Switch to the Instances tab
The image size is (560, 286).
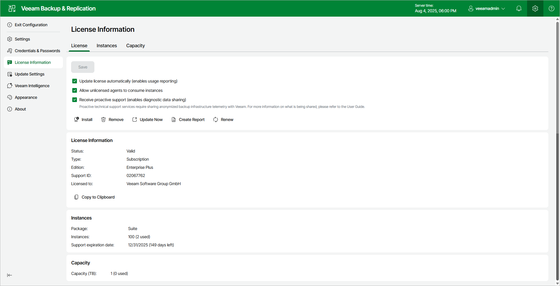(107, 46)
